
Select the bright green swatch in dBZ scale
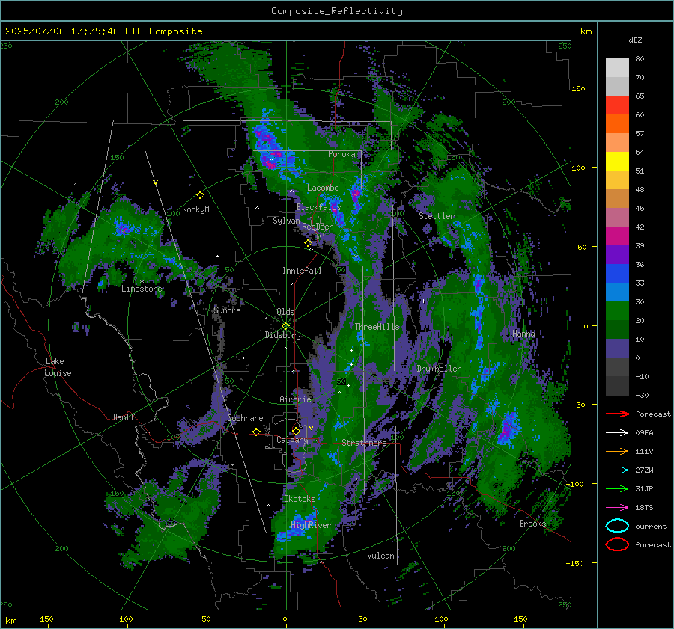[x=617, y=310]
